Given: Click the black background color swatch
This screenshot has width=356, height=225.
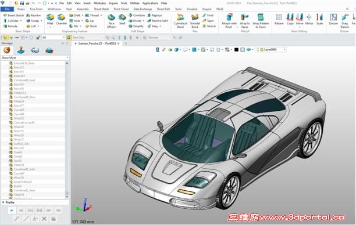Looking at the screenshot, I should click(x=236, y=49).
